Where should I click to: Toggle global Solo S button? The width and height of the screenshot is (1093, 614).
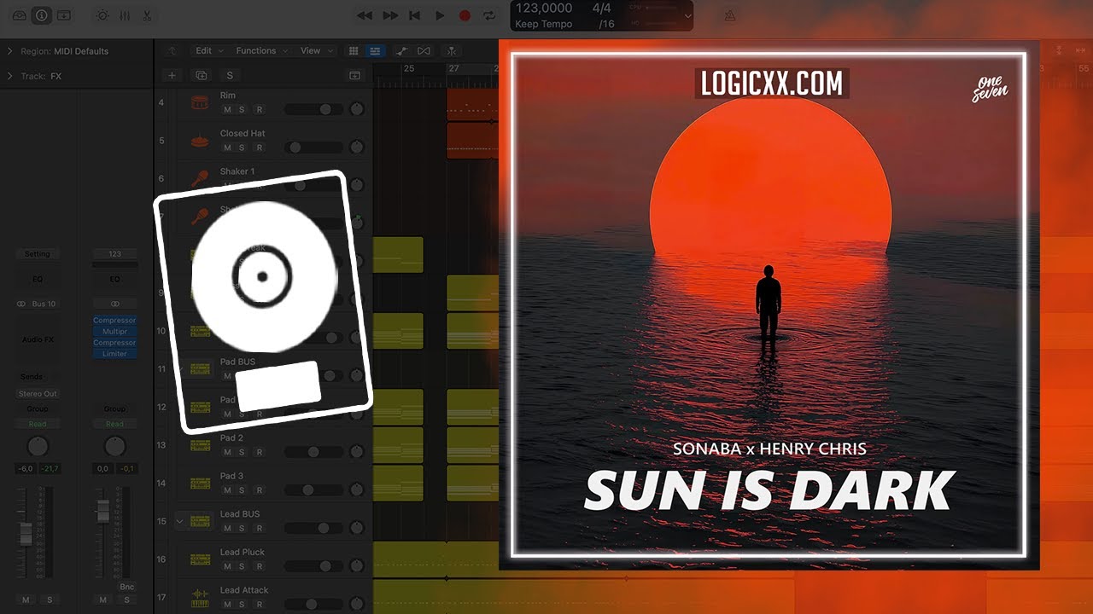coord(229,75)
